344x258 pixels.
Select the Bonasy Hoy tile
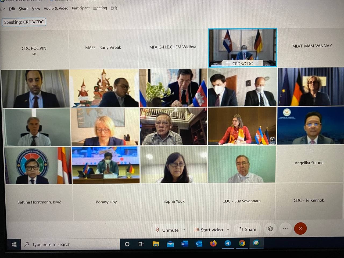(x=106, y=202)
